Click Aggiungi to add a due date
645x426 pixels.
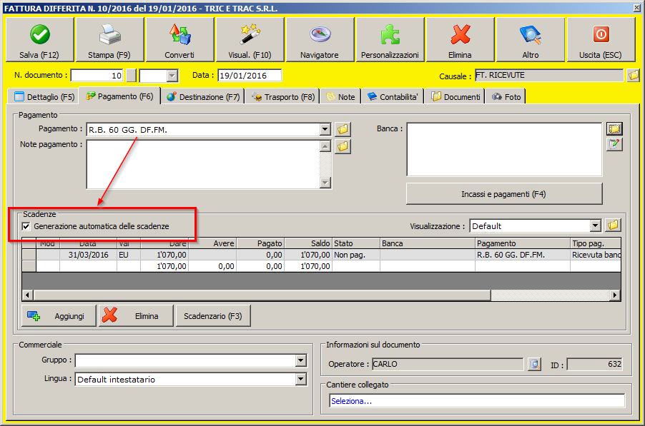[x=59, y=316]
